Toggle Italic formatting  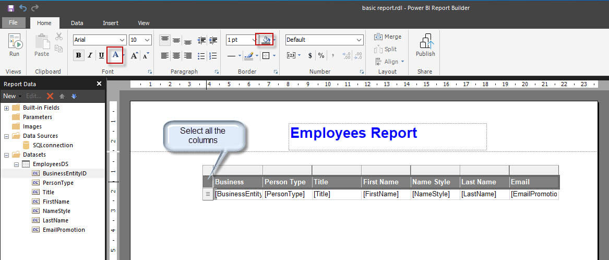[x=90, y=55]
